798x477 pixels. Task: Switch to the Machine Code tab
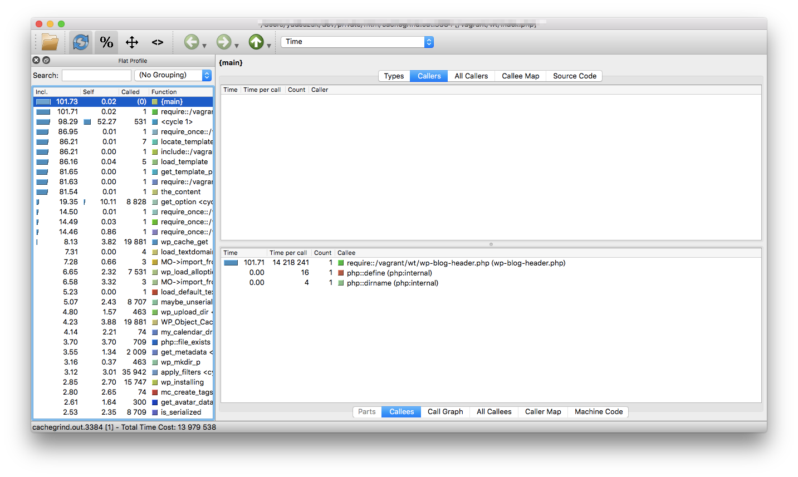coord(598,411)
